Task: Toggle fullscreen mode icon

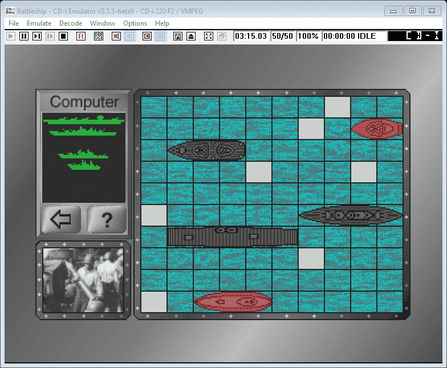Action: tap(208, 36)
